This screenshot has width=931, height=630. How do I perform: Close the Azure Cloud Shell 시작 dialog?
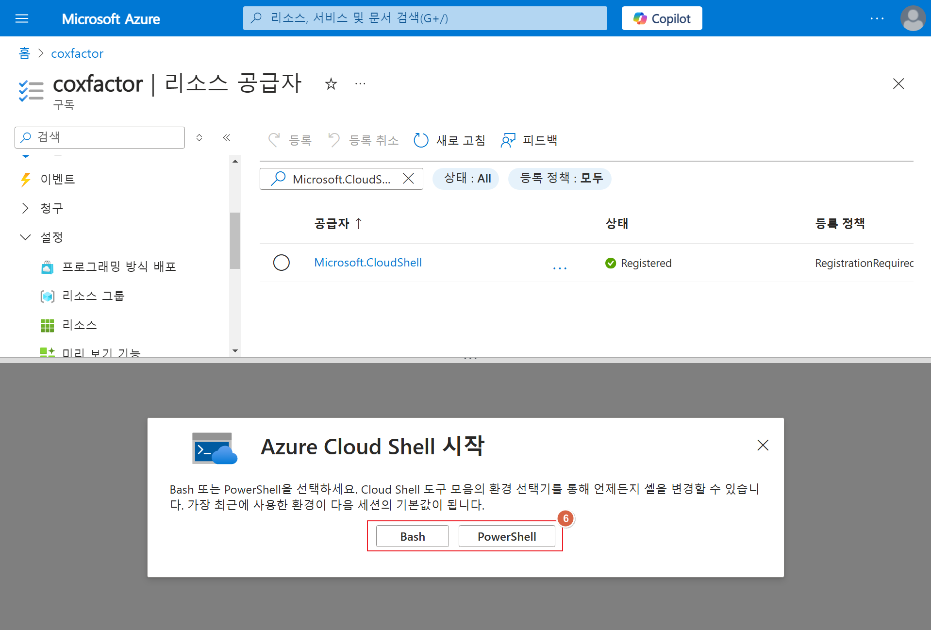pos(763,445)
